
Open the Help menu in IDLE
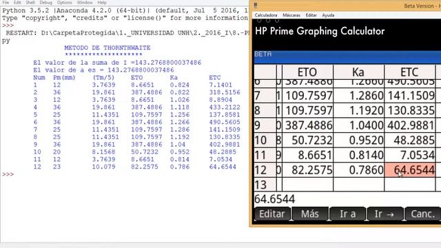coord(102,2)
